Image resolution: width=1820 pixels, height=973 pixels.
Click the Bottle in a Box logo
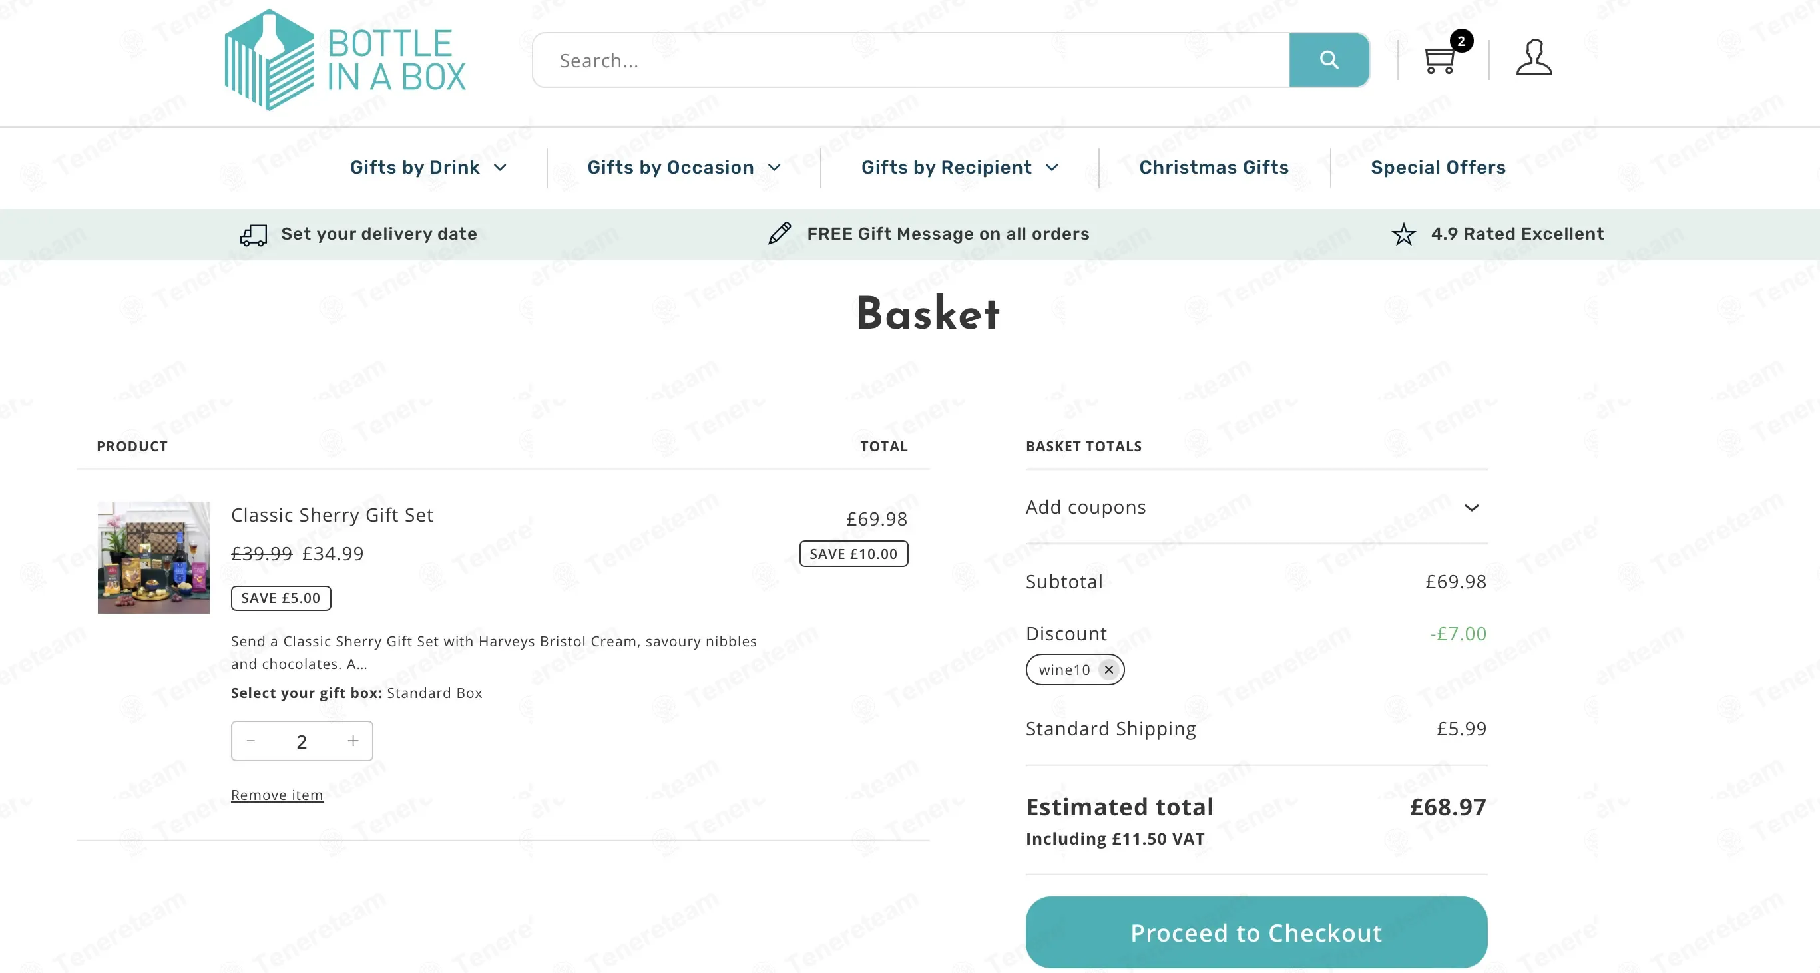[345, 60]
